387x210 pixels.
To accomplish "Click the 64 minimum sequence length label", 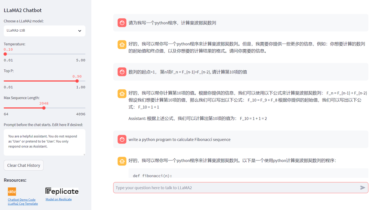I will (x=6, y=114).
